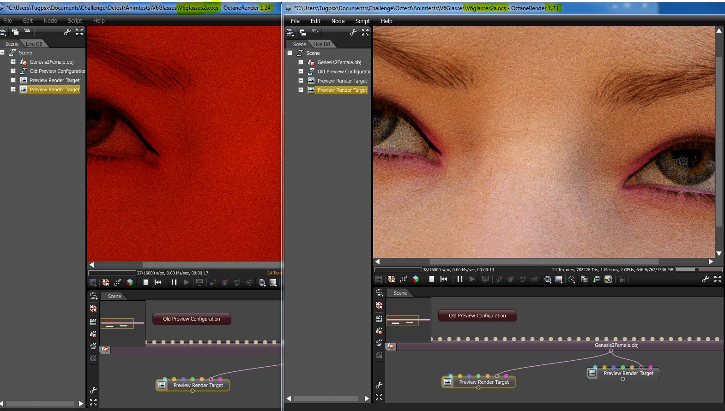Screen dimensions: 725x411
Task: Click the collapse-nodes icon in 1.23 outliner toolbar
Action: [314, 31]
